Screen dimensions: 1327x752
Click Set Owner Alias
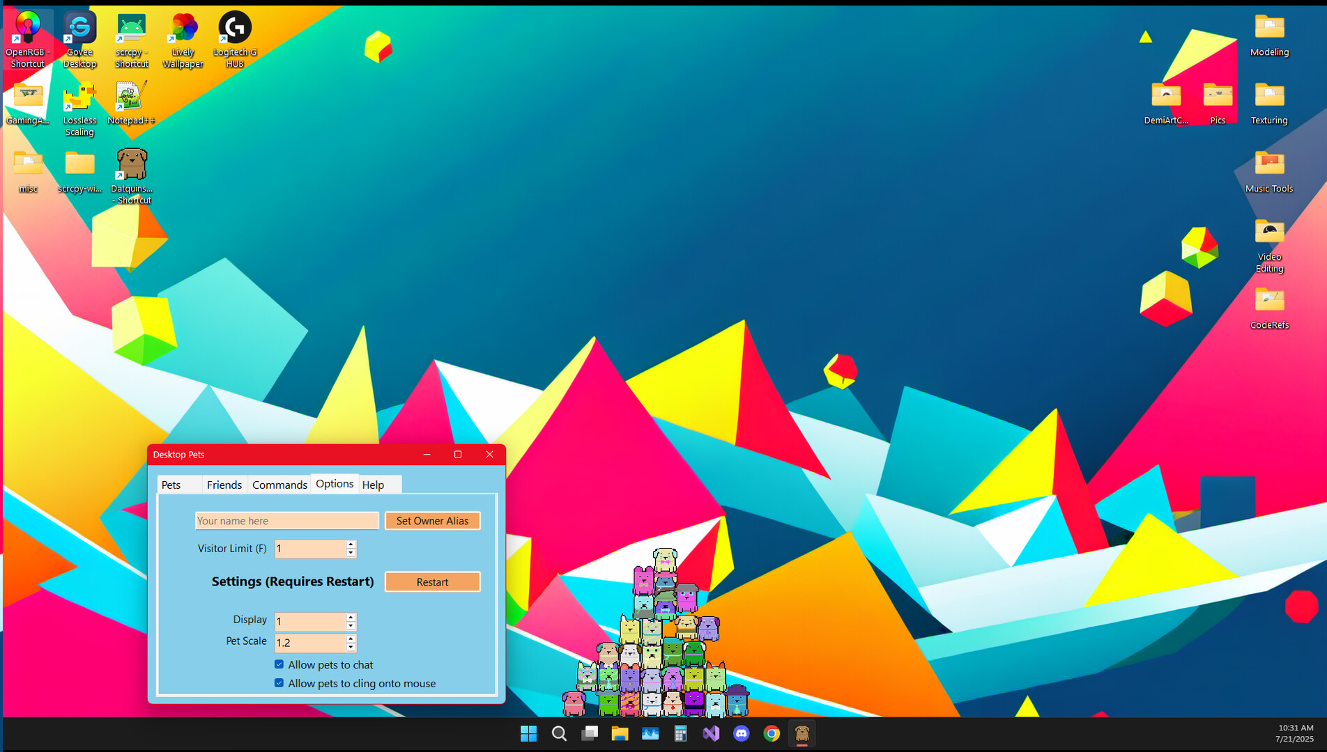432,520
